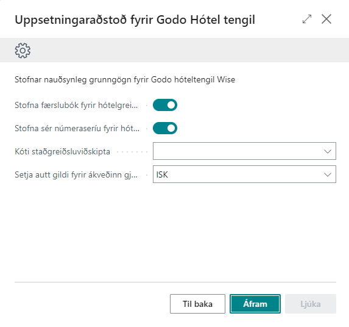Go back with Til baka button
This screenshot has height=327, width=349.
click(198, 304)
